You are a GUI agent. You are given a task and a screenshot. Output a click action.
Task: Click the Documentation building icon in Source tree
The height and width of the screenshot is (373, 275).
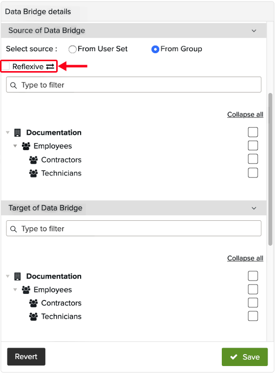click(x=17, y=132)
